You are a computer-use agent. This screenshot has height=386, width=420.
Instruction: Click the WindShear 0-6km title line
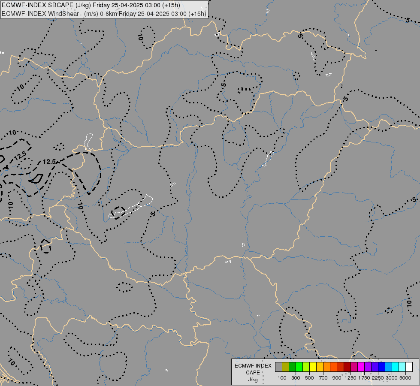tap(104, 14)
